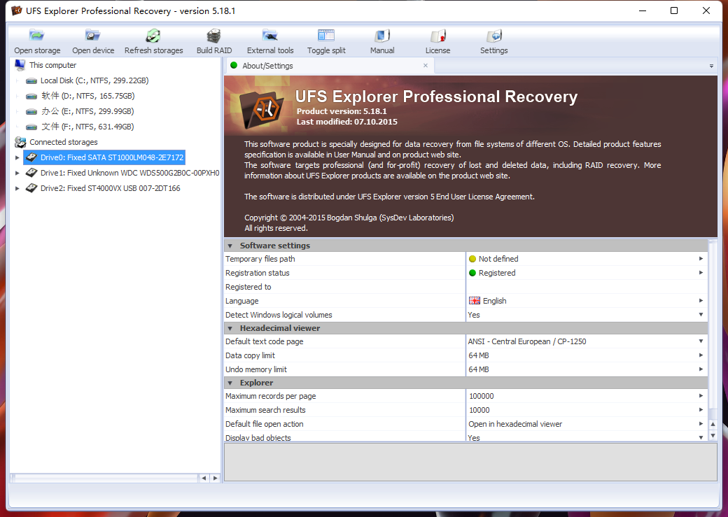
Task: Click the Language English setting value
Action: 494,301
